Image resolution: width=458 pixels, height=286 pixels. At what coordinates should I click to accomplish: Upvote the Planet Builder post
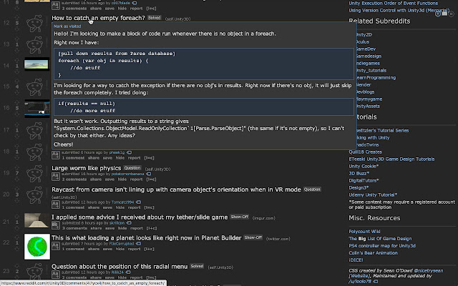(x=17, y=238)
